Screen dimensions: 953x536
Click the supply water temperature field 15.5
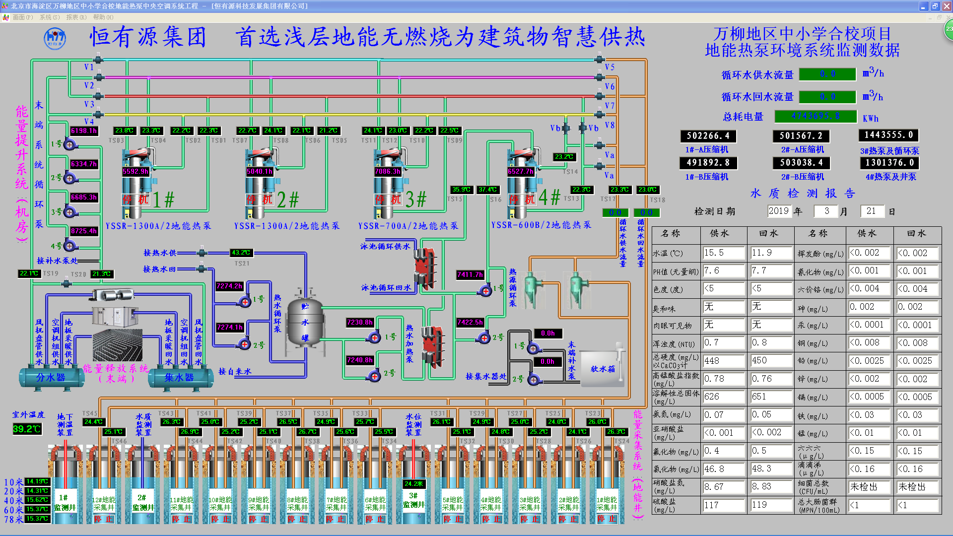(x=723, y=253)
